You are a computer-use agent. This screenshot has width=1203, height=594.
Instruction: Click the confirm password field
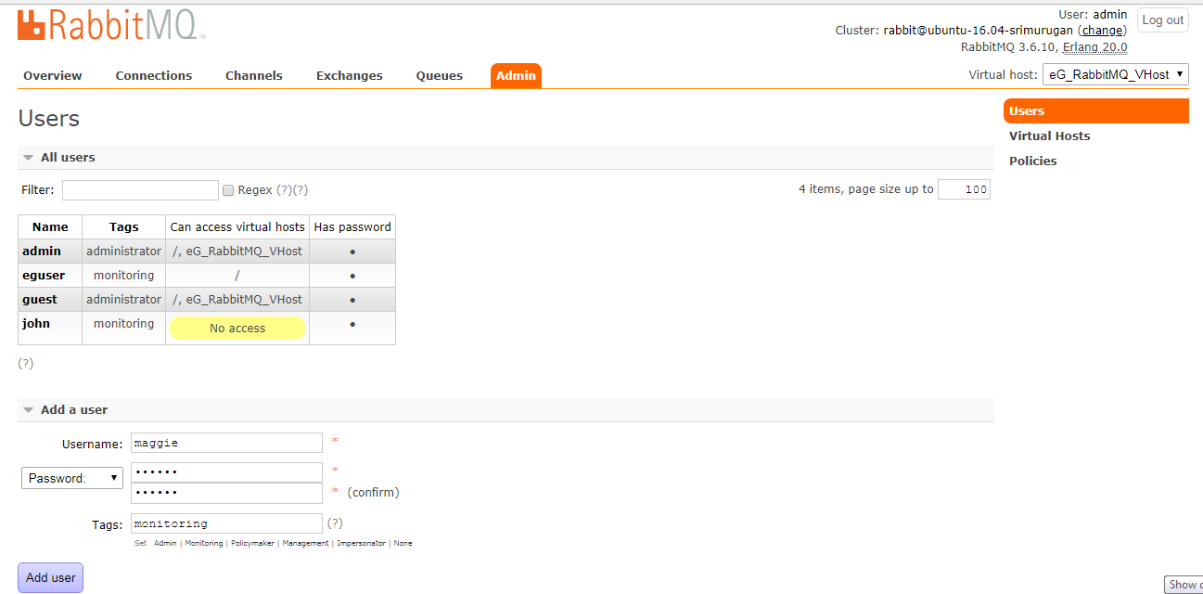226,493
